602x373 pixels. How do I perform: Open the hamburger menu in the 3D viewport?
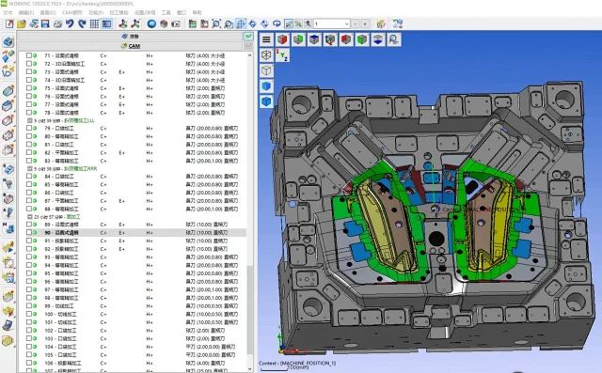coord(266,39)
